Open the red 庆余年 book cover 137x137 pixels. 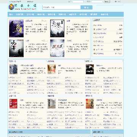[13, 104]
